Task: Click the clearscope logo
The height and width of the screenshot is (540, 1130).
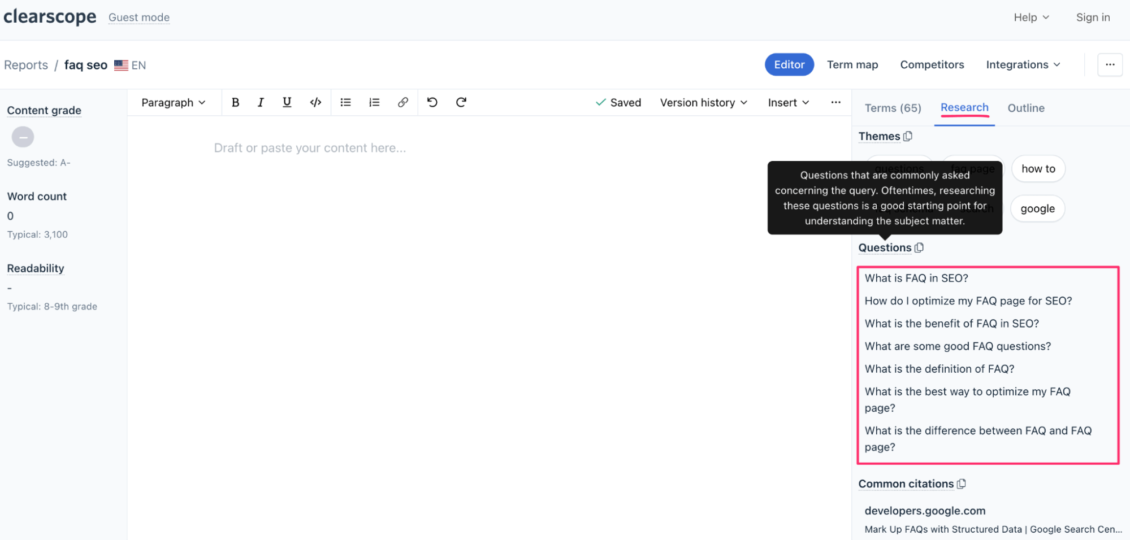Action: point(50,17)
